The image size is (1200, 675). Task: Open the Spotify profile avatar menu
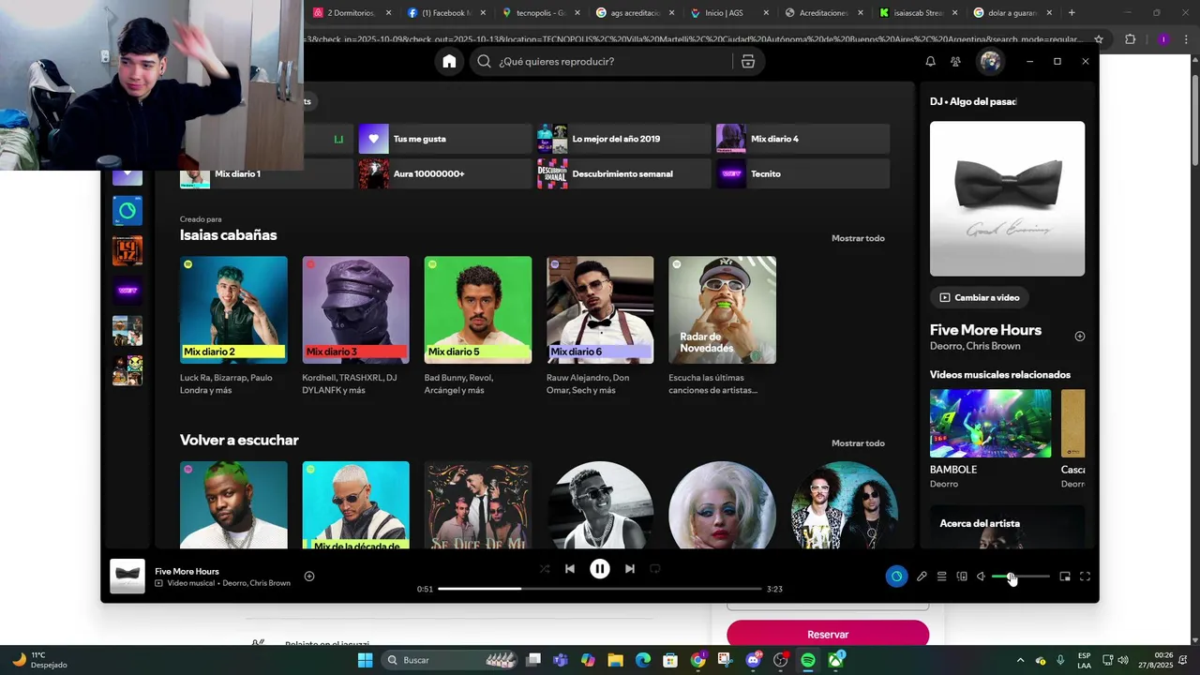coord(990,61)
